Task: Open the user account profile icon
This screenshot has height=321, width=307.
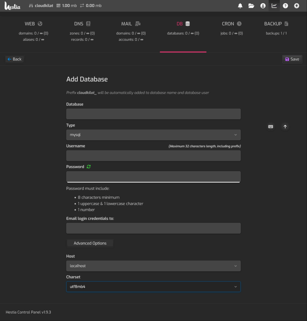Action: pos(263,6)
